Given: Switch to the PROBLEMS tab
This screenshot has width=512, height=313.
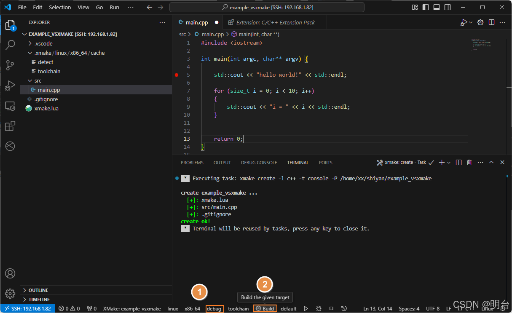Looking at the screenshot, I should coord(192,163).
